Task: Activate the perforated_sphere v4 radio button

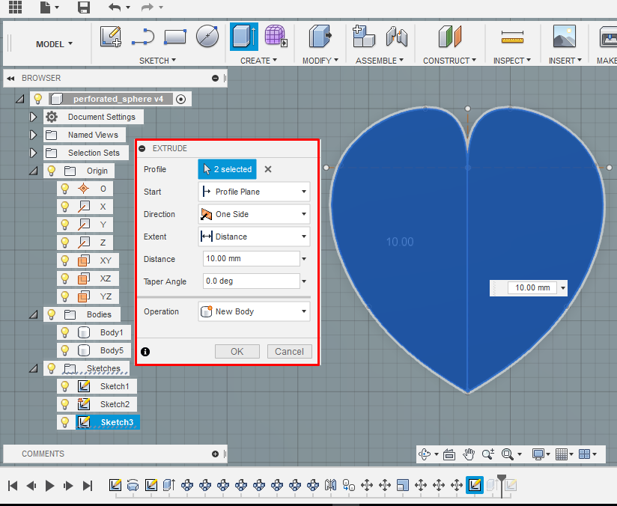Action: click(x=180, y=99)
